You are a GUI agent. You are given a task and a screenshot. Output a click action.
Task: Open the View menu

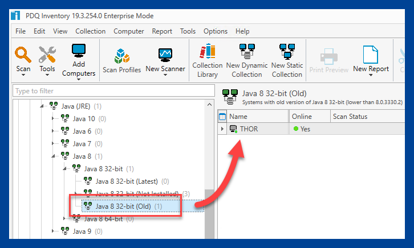(x=60, y=31)
